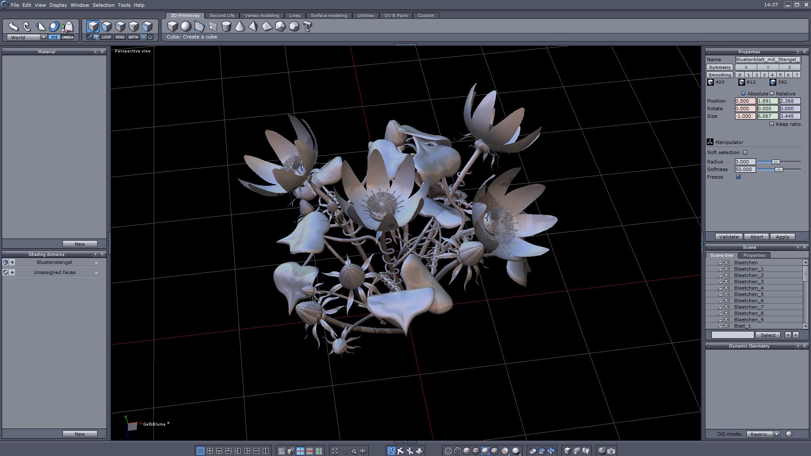Toggle visibility eye of Blaetchen_3

(x=726, y=282)
